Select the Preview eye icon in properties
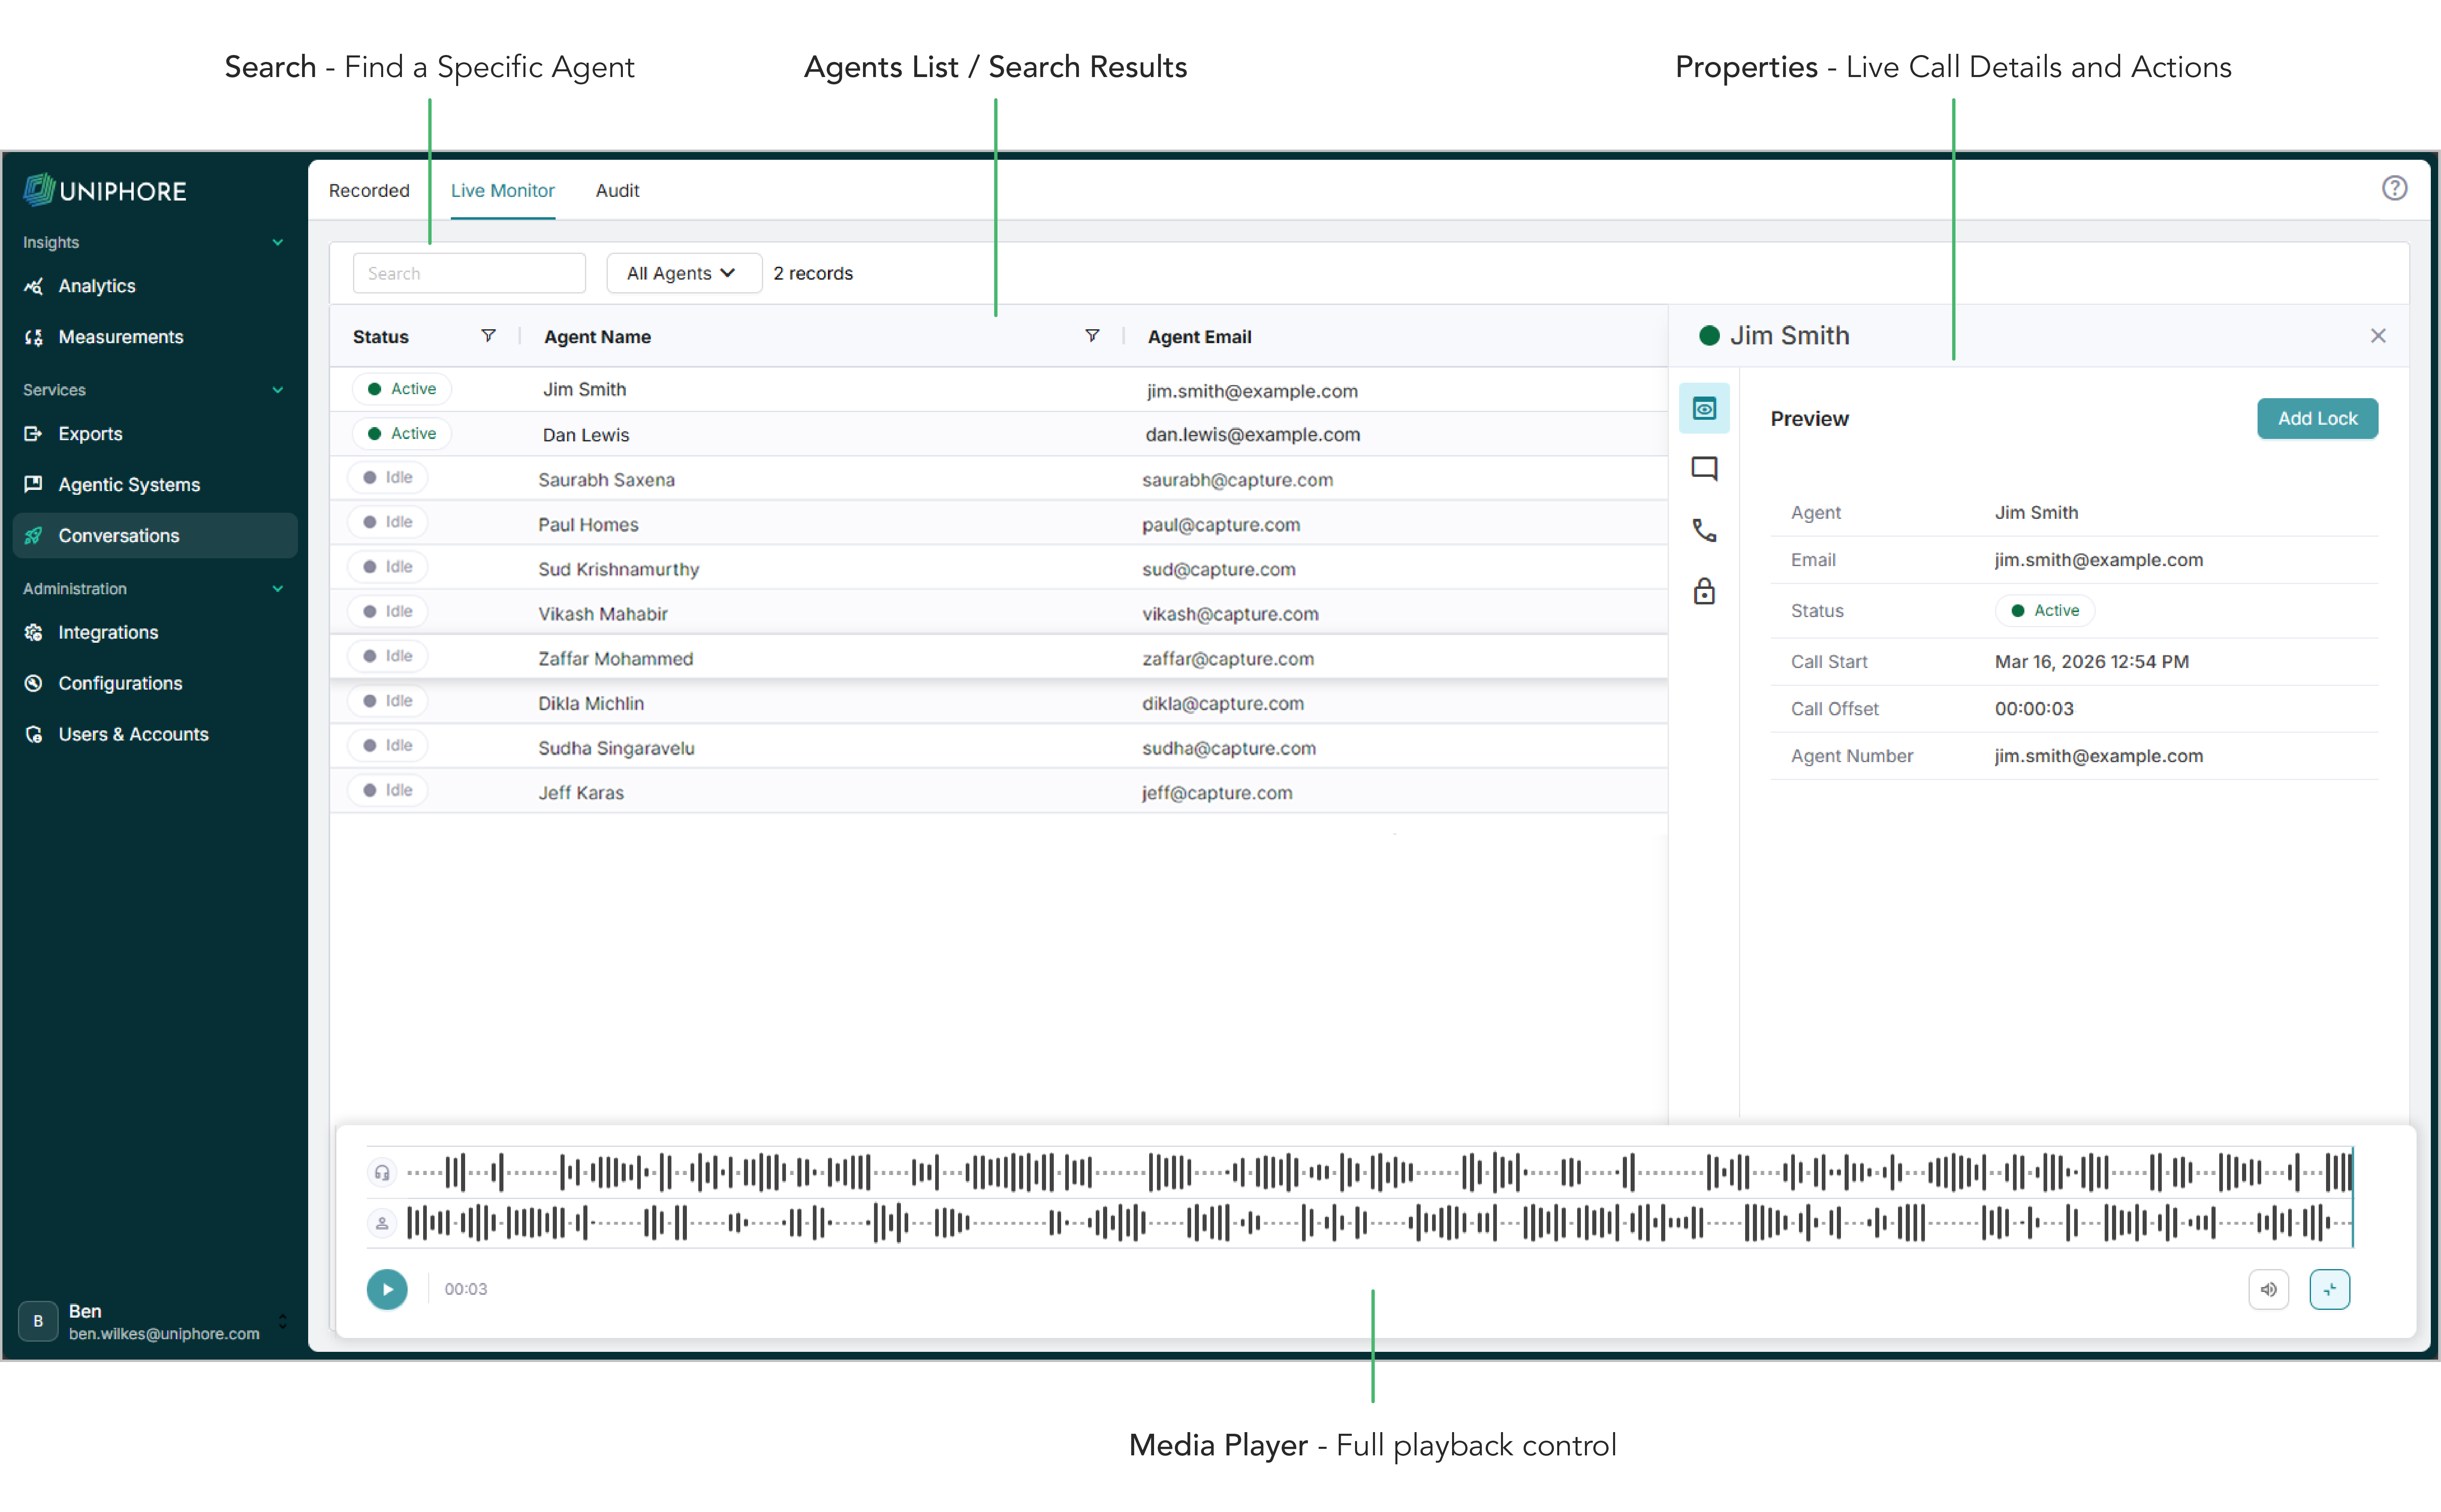This screenshot has width=2441, height=1512. 1704,408
